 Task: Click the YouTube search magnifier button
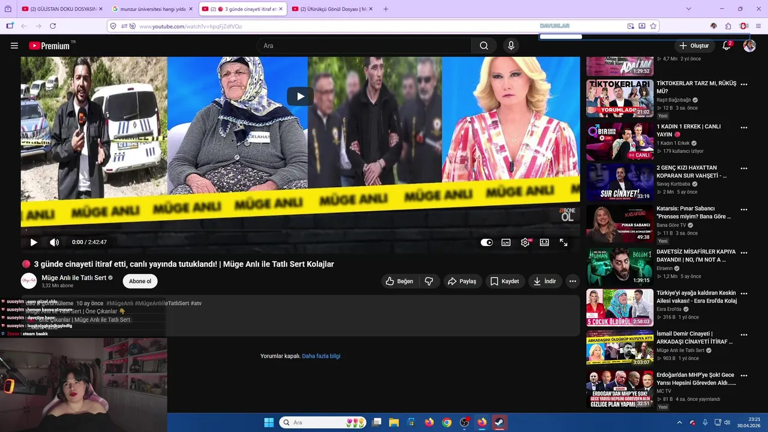tap(484, 46)
